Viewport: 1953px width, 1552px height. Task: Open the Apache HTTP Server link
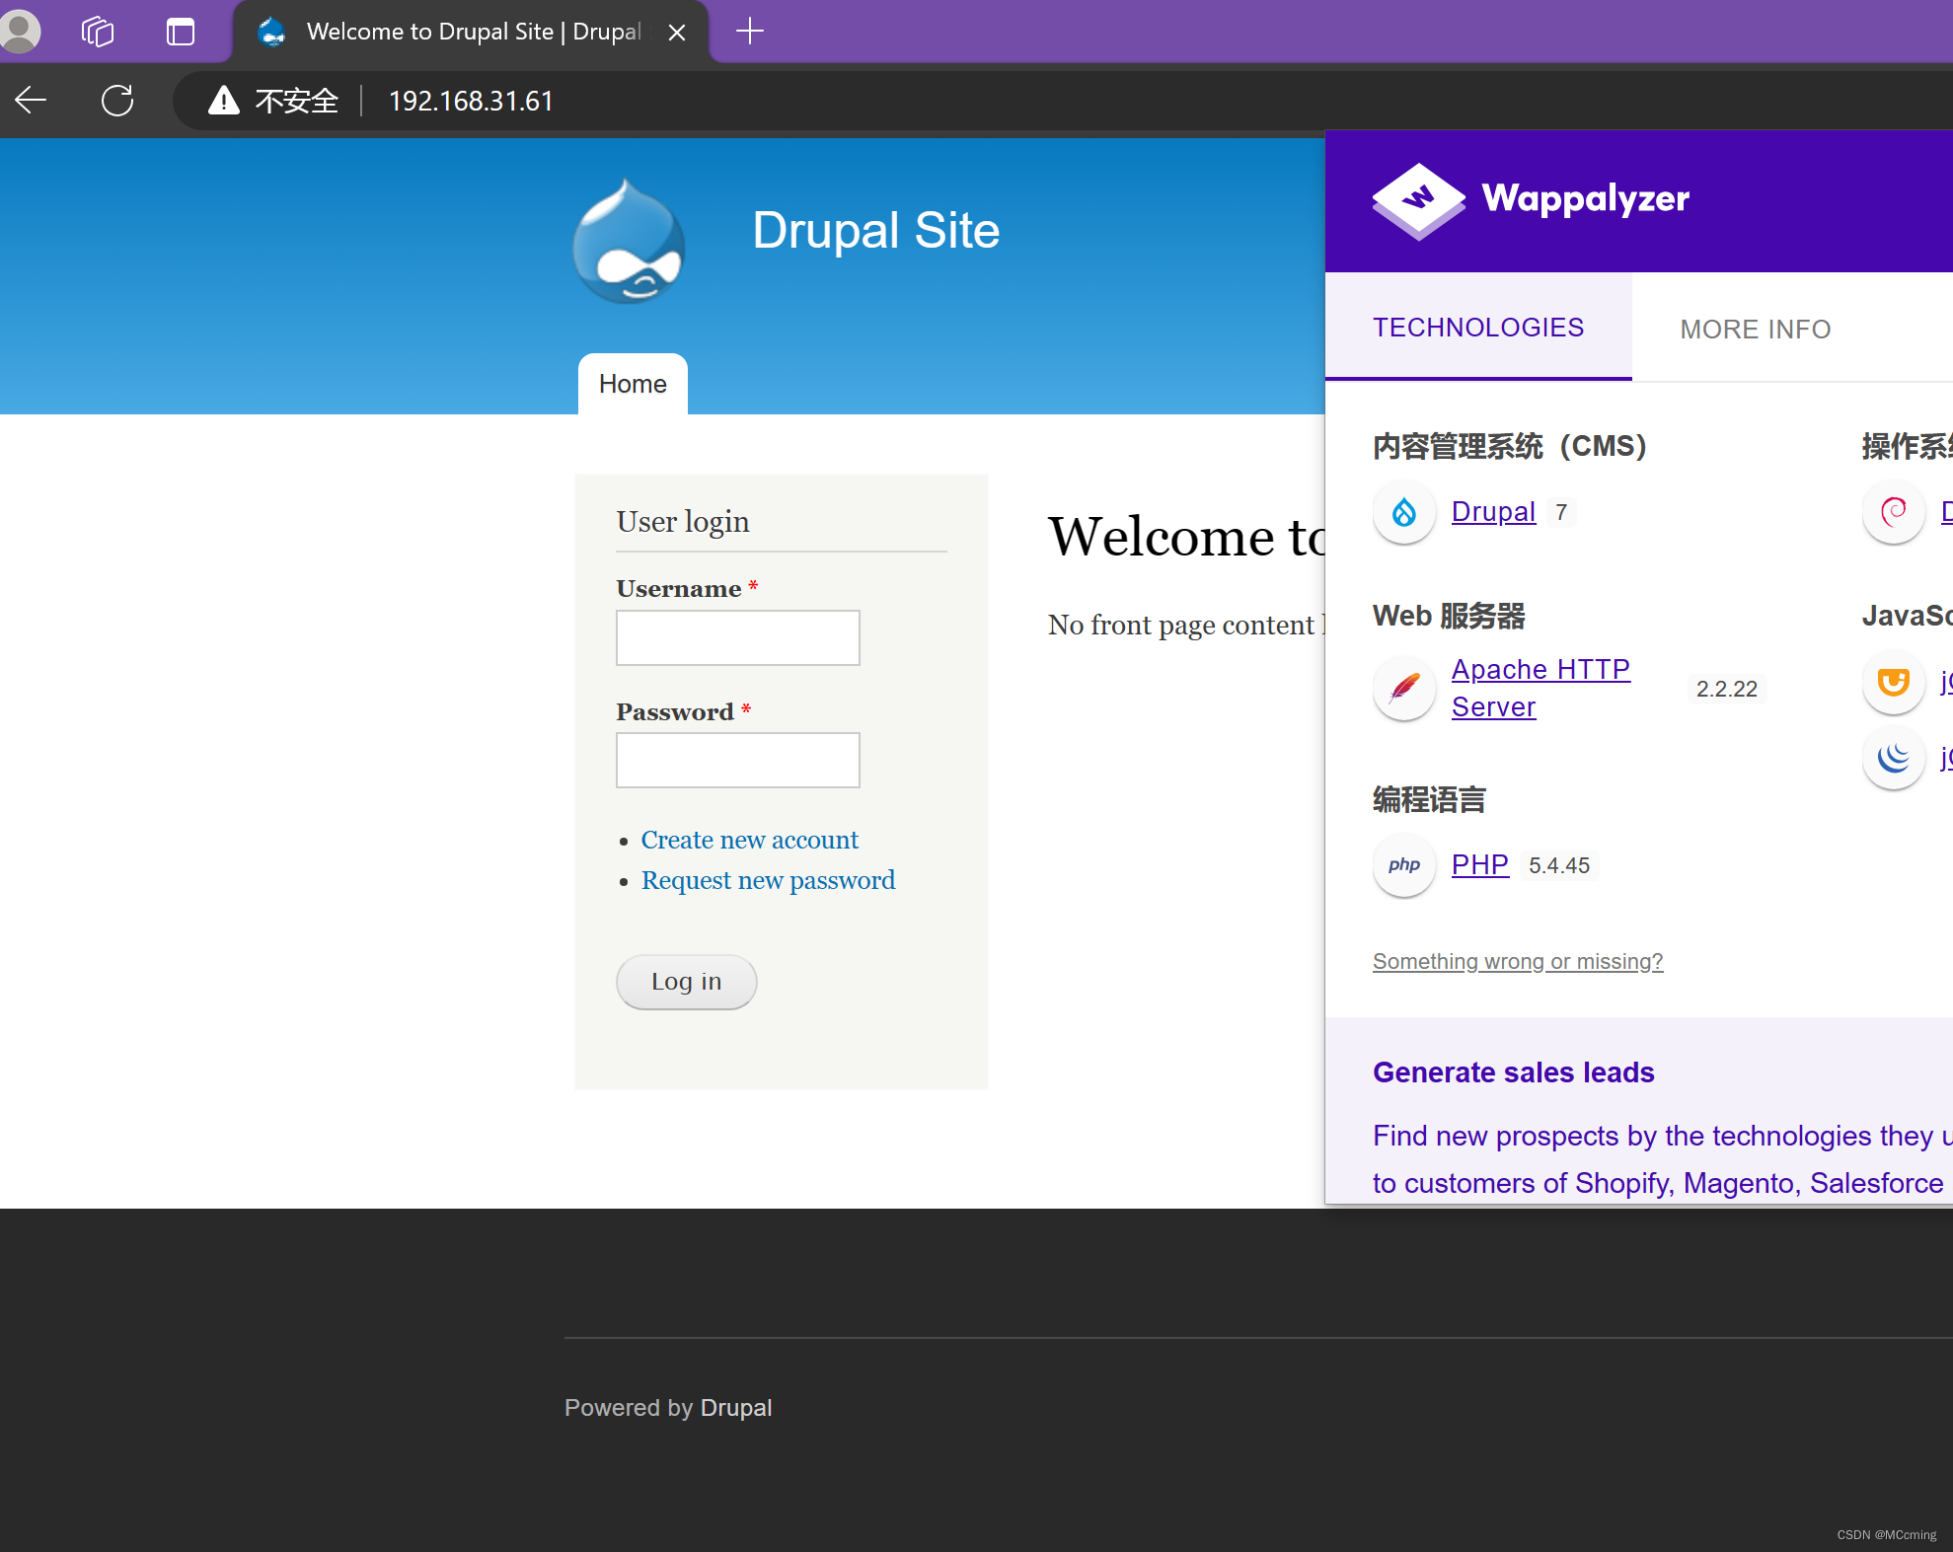1540,688
